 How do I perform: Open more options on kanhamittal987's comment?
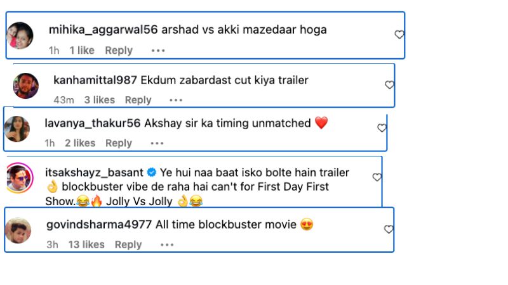coord(176,100)
